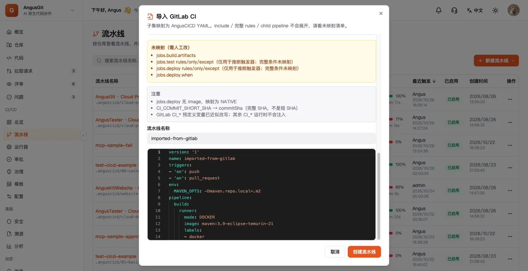Click the 运行器 sidebar icon

[9, 147]
